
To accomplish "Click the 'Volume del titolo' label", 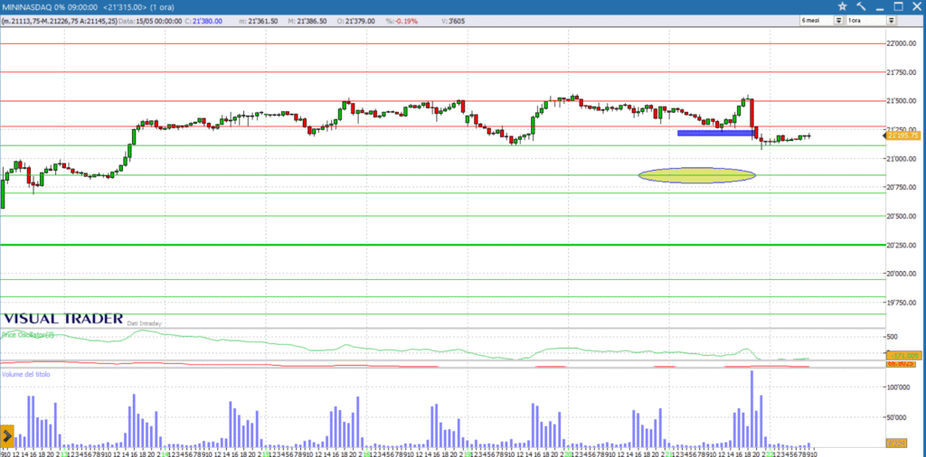I will click(26, 375).
